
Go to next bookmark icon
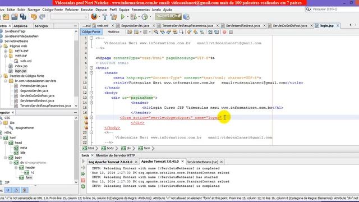[196, 32]
